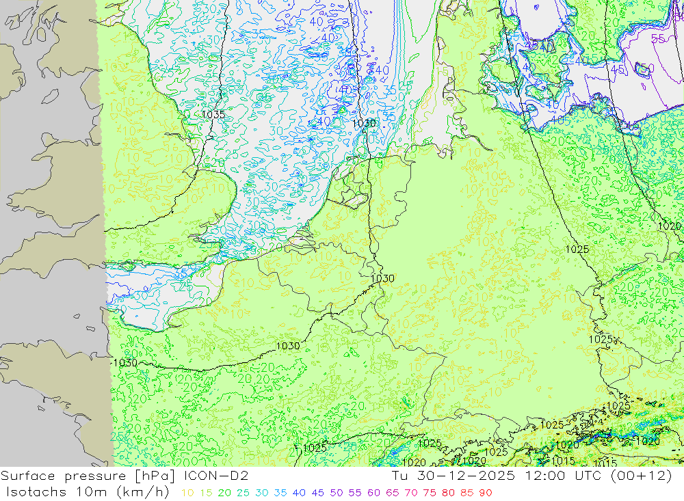Click the 'Surface pressure [hPa]' title text
This screenshot has height=501, width=684.
[89, 476]
